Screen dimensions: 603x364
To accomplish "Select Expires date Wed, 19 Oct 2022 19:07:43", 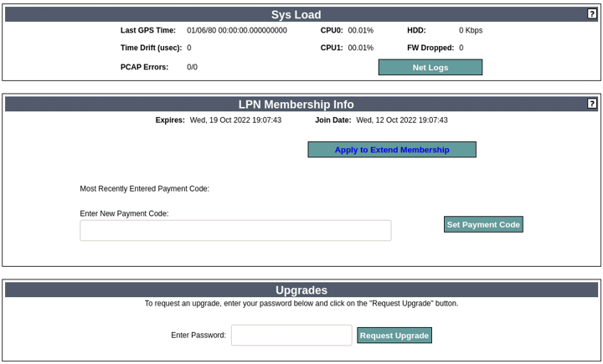I will tap(235, 120).
